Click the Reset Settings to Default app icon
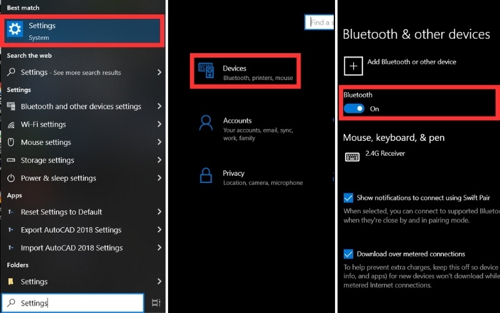The image size is (500, 313). pyautogui.click(x=11, y=212)
